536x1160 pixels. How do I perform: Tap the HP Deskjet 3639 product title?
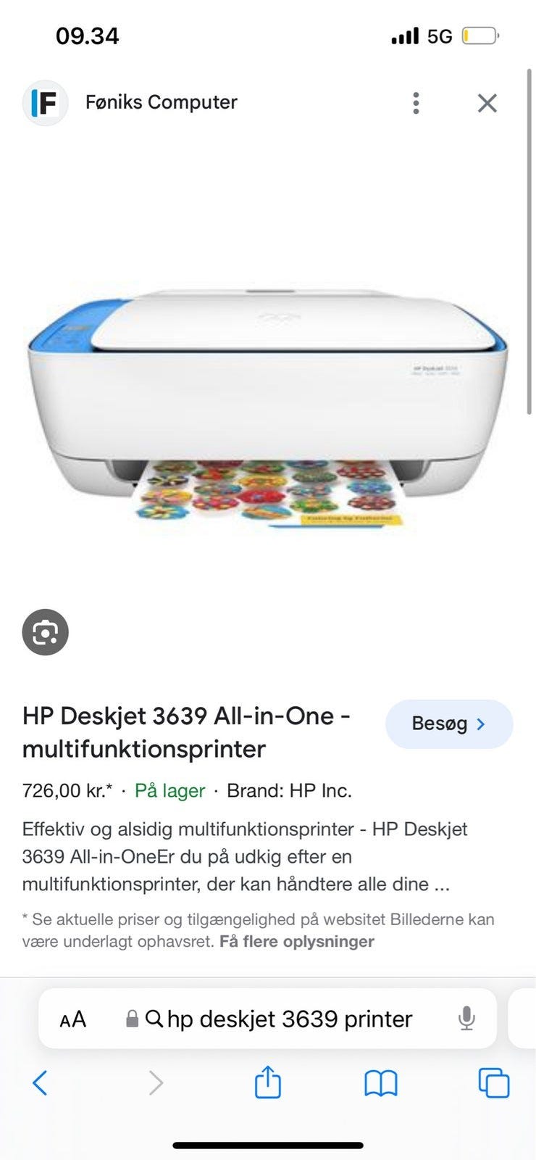[x=186, y=732]
